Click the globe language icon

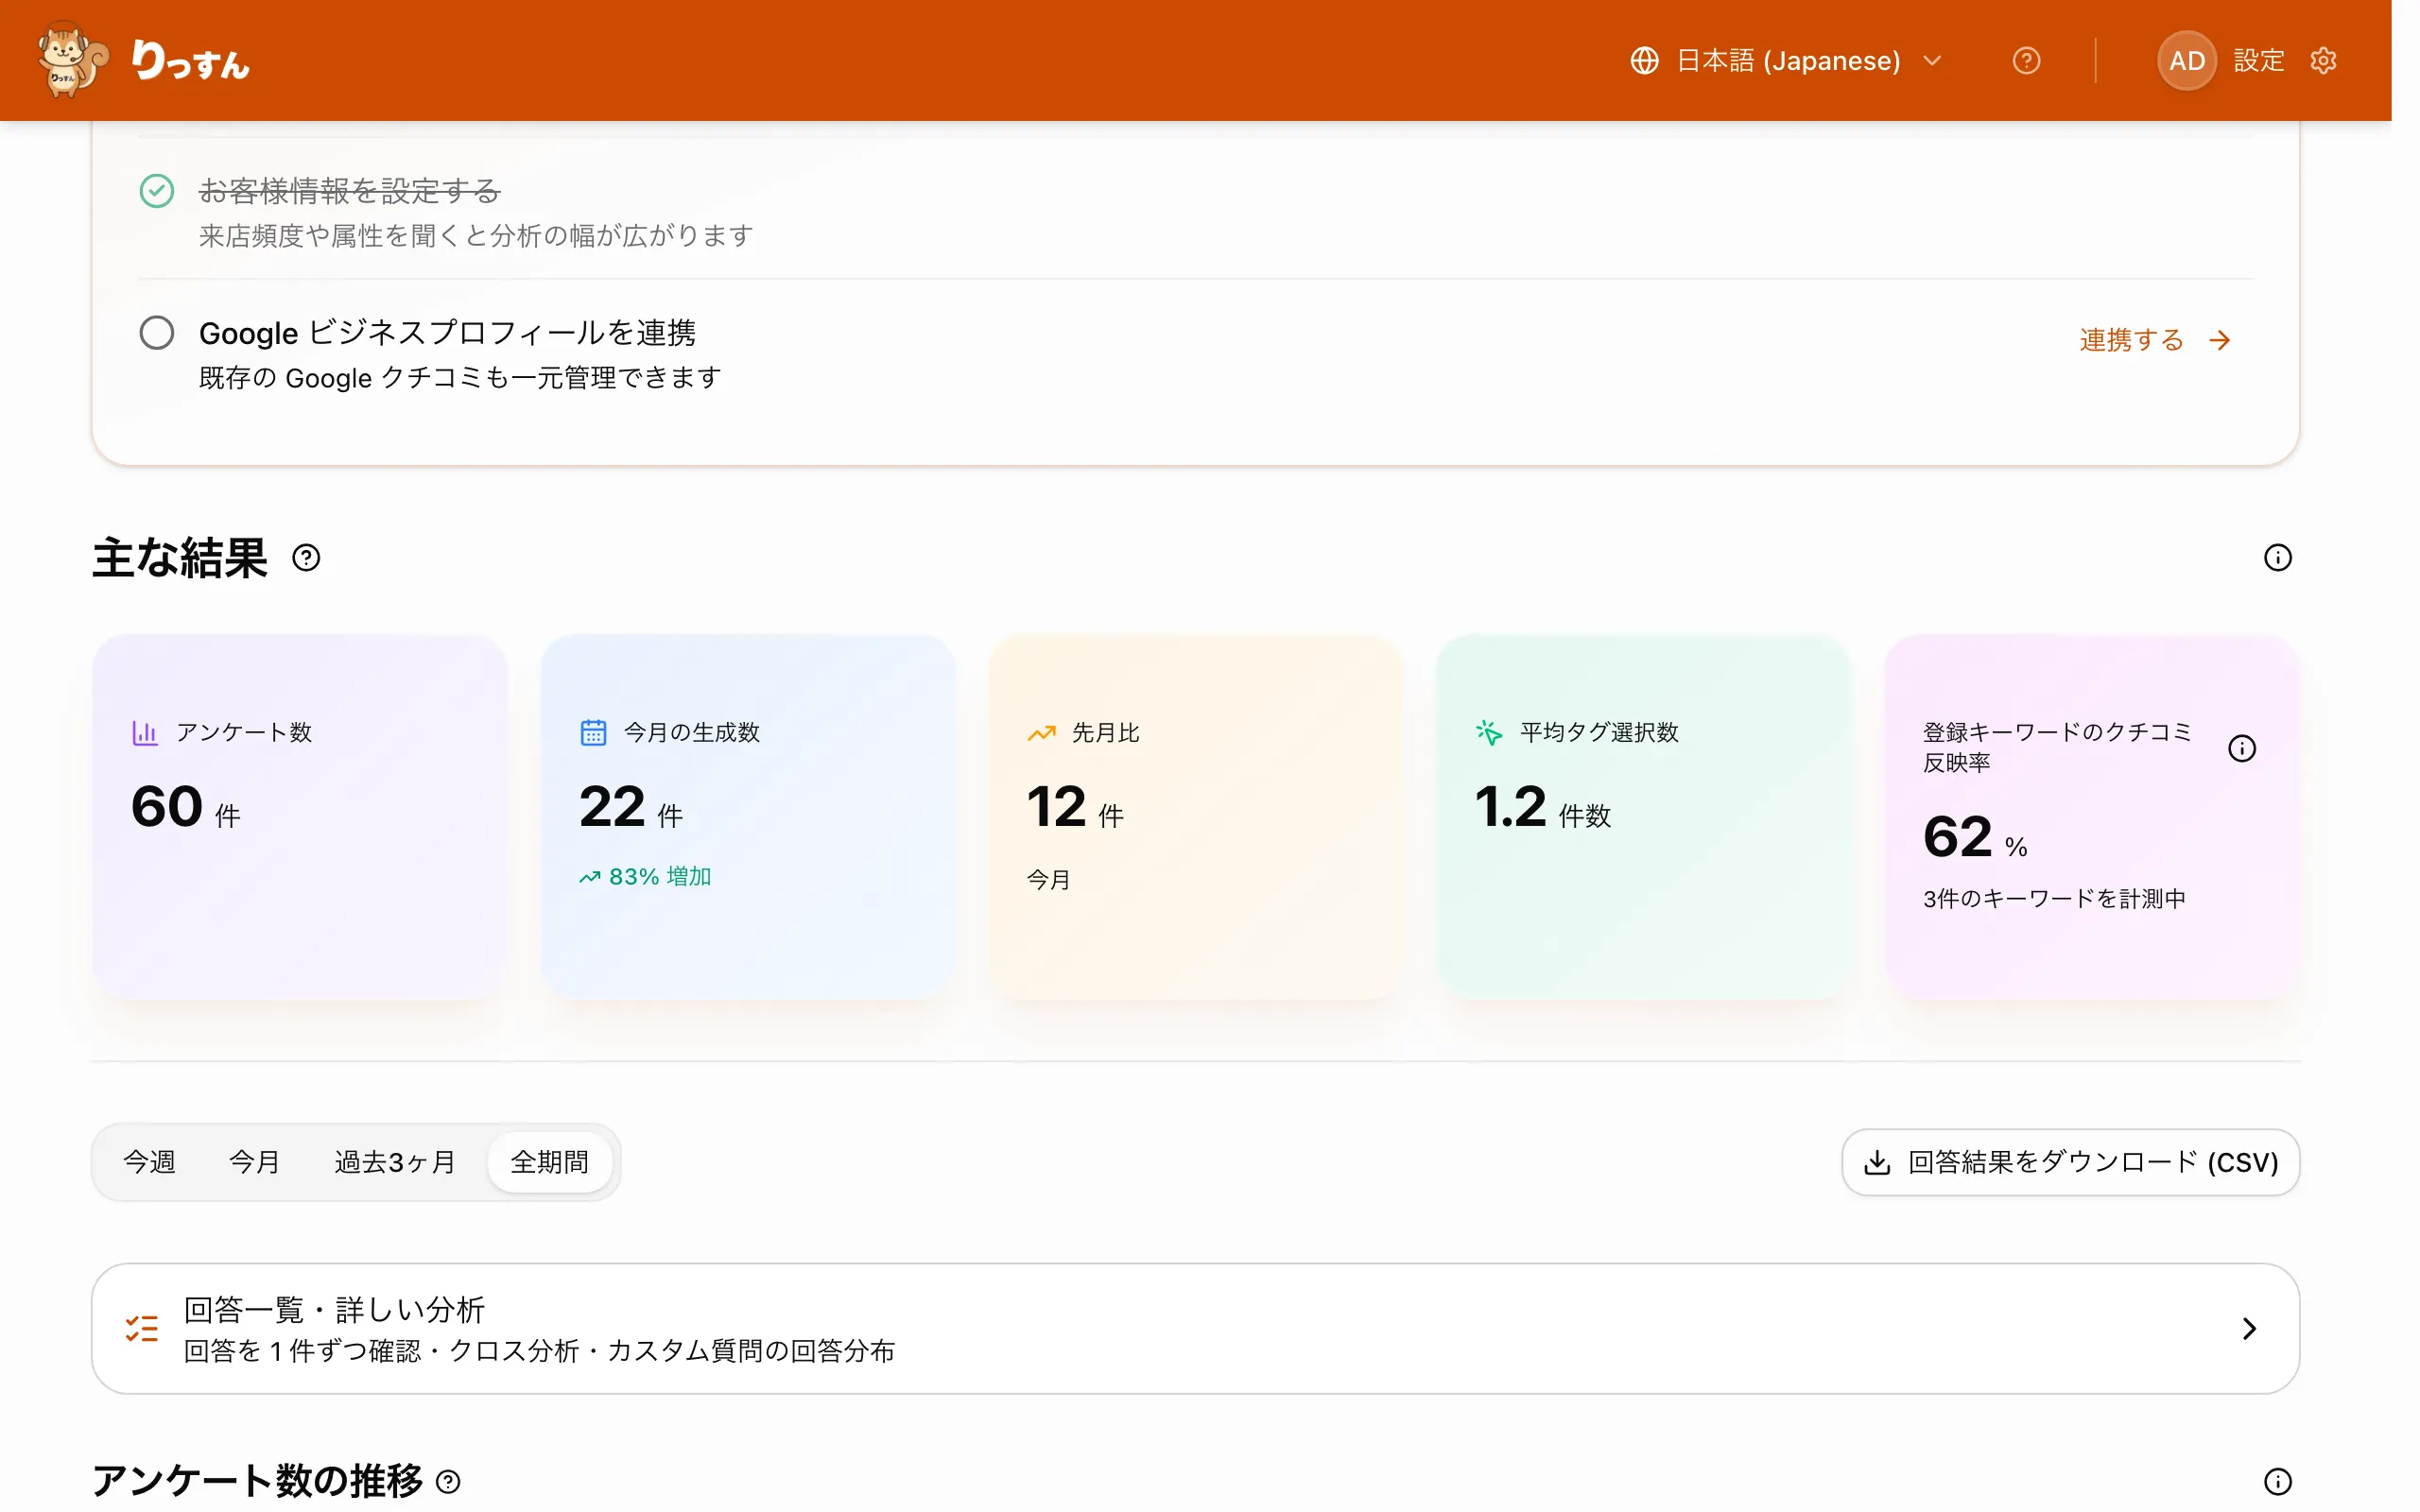coord(1644,61)
